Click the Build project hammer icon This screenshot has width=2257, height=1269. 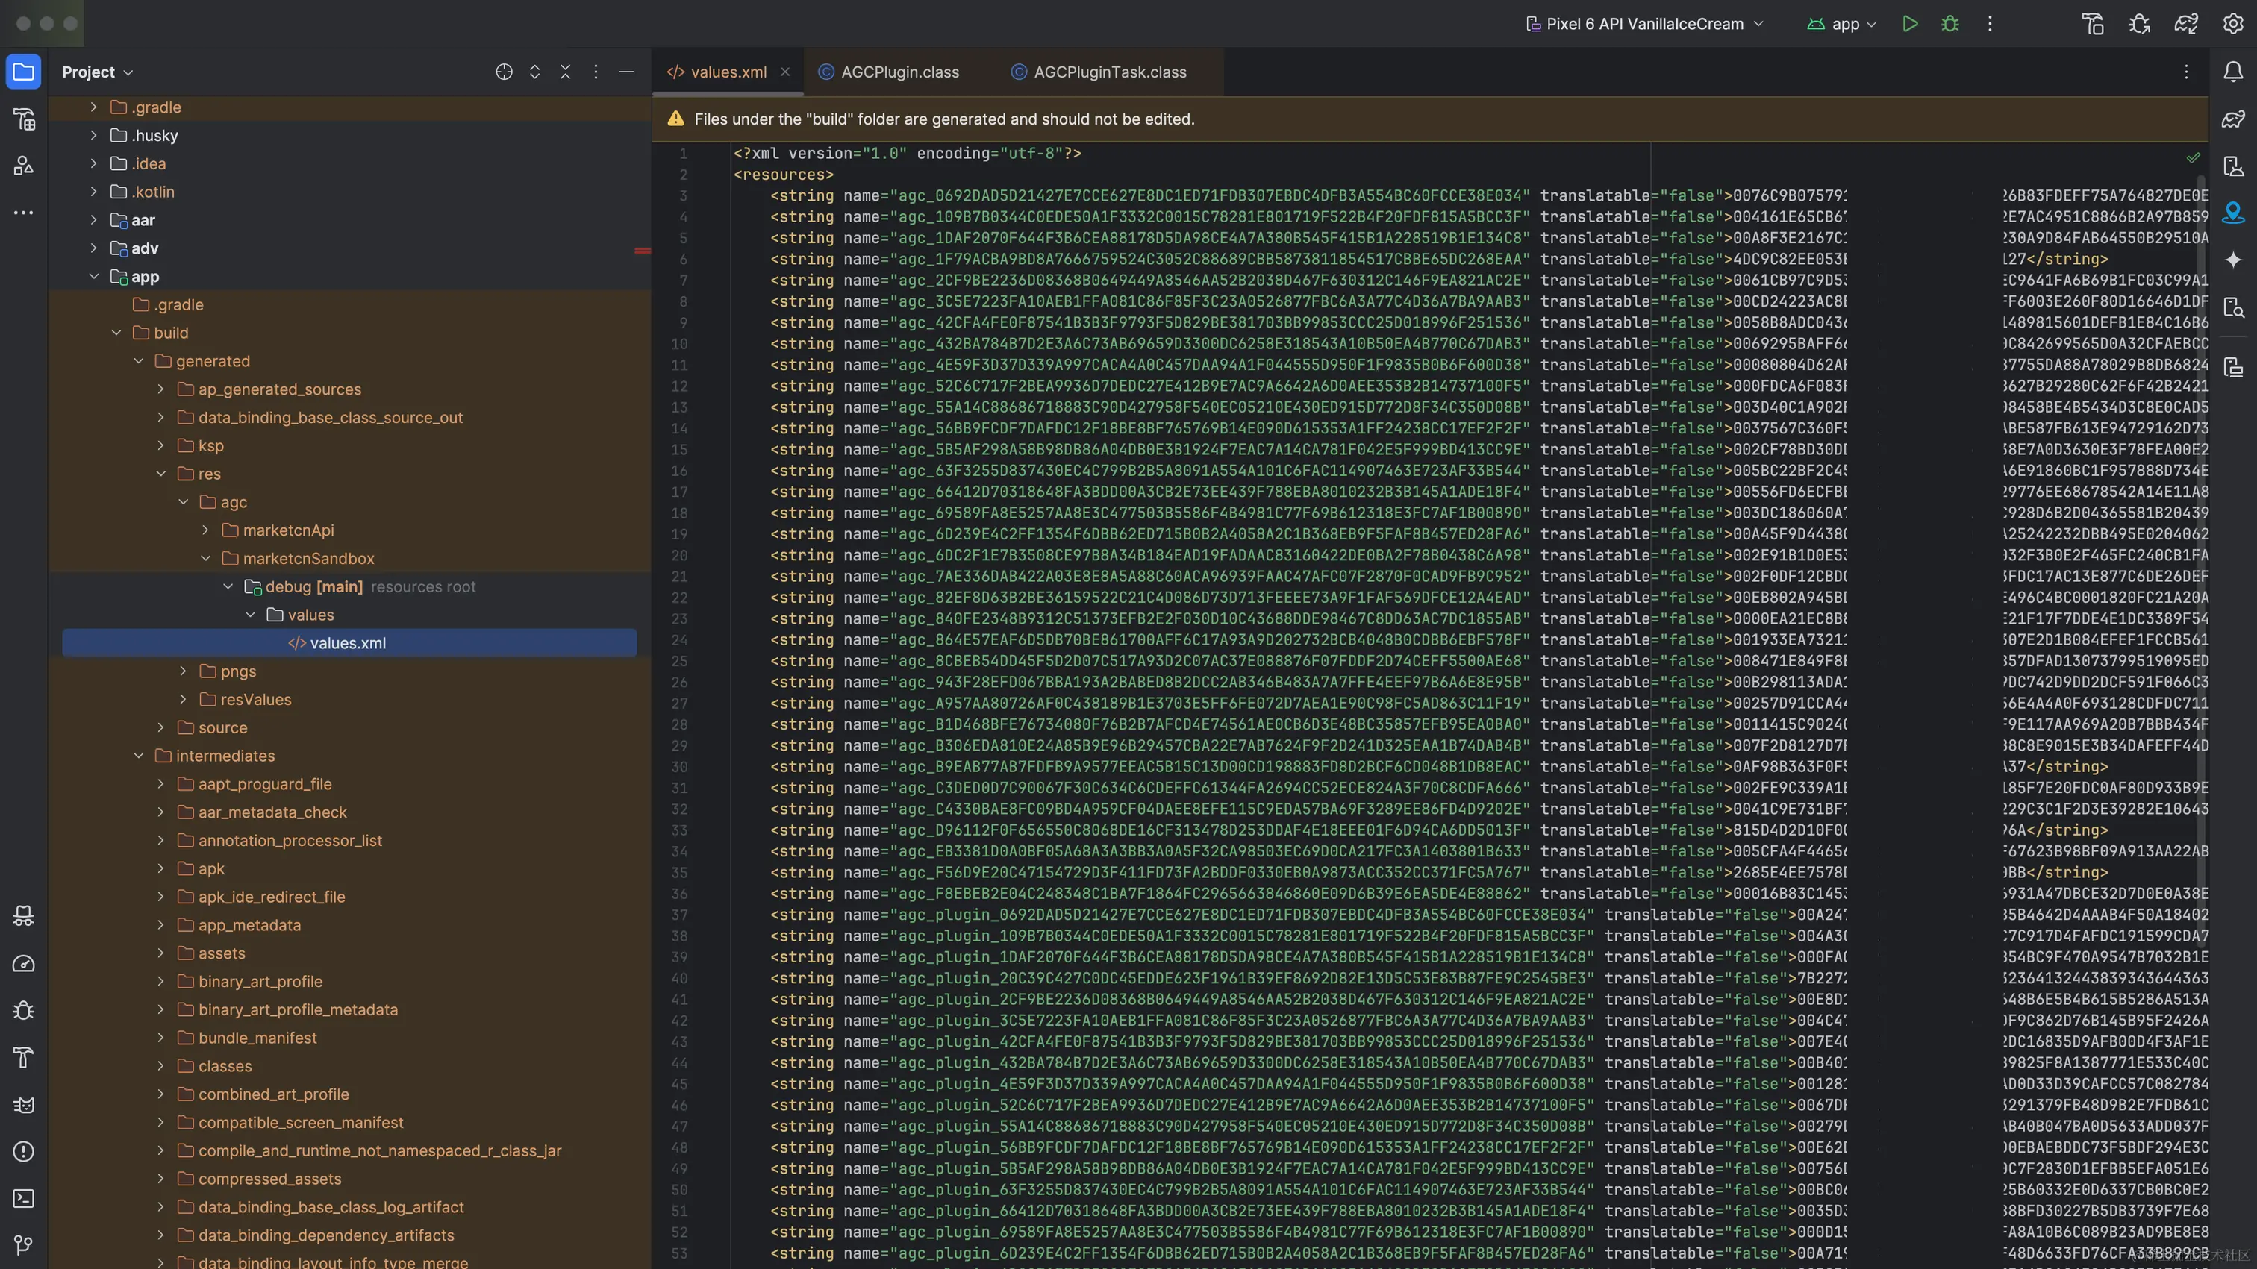click(x=2092, y=24)
